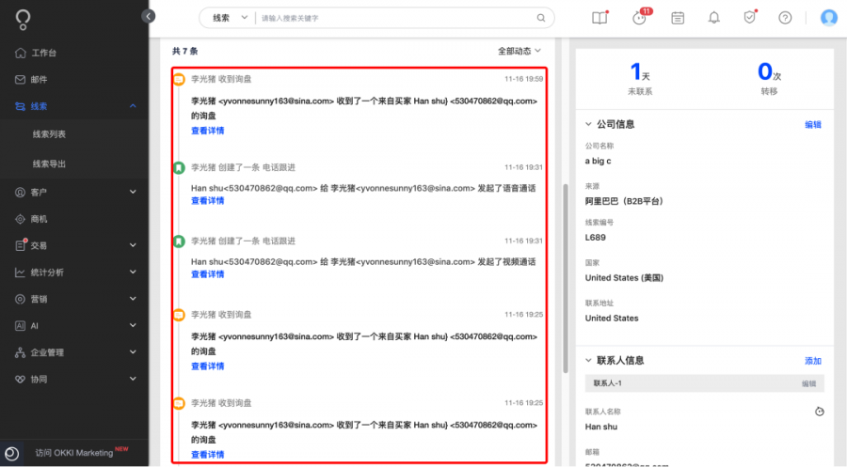The image size is (847, 467).
Task: Click 查看详情 under the 语音通话 record
Action: coord(207,200)
